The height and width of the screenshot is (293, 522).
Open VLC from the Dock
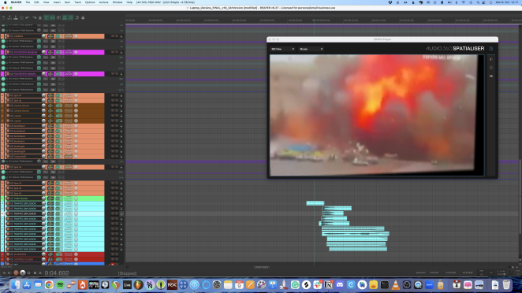pos(396,285)
